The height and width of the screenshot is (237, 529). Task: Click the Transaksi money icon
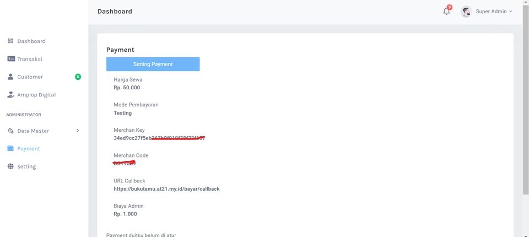(x=11, y=59)
